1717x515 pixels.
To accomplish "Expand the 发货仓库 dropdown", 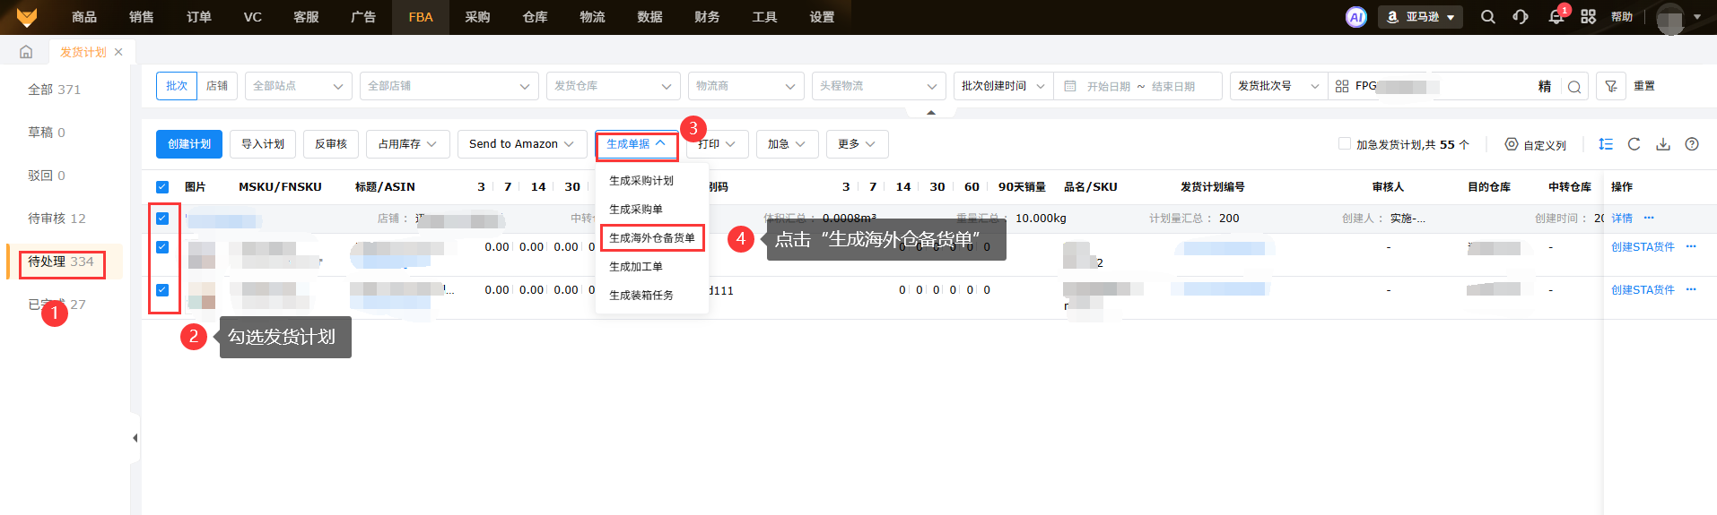I will [612, 86].
